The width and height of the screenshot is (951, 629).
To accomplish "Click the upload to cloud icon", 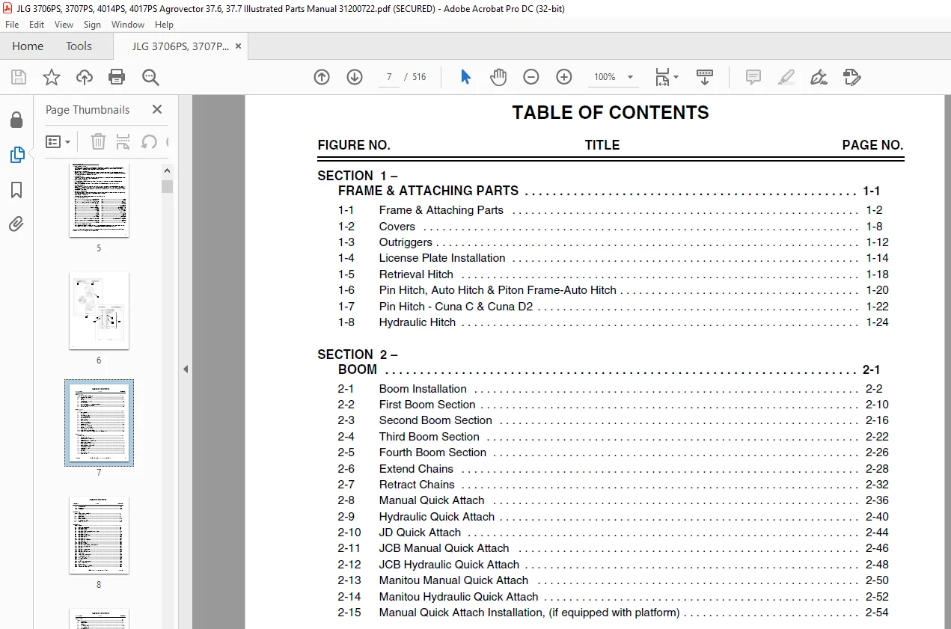I will pyautogui.click(x=85, y=77).
